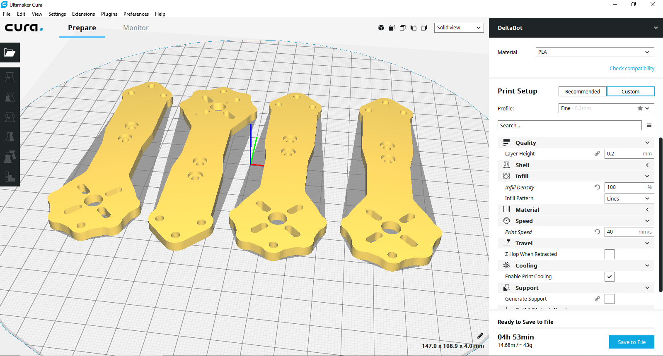Open the PLA material dropdown
Screen dimensions: 663x356
[x=595, y=52]
